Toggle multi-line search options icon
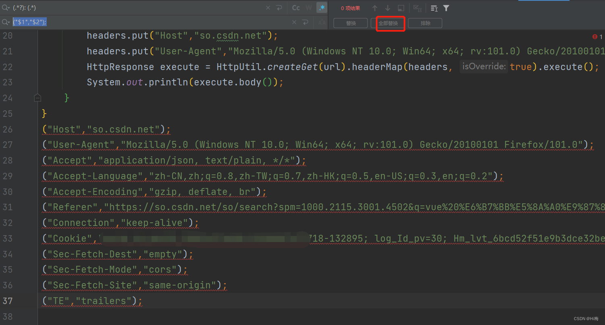The image size is (605, 325). point(434,8)
